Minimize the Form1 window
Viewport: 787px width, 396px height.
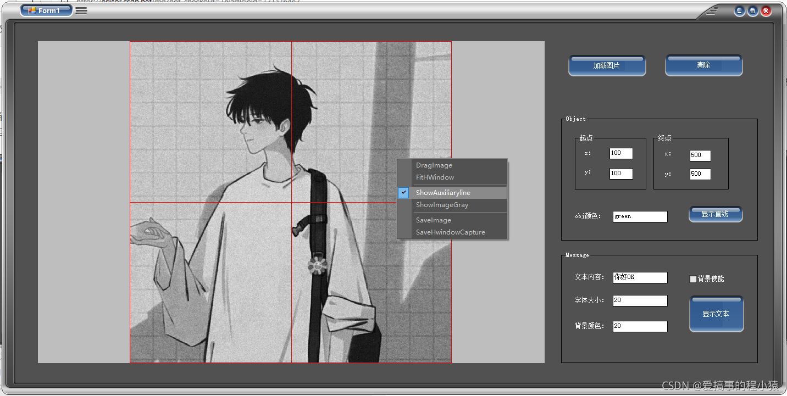coord(740,11)
